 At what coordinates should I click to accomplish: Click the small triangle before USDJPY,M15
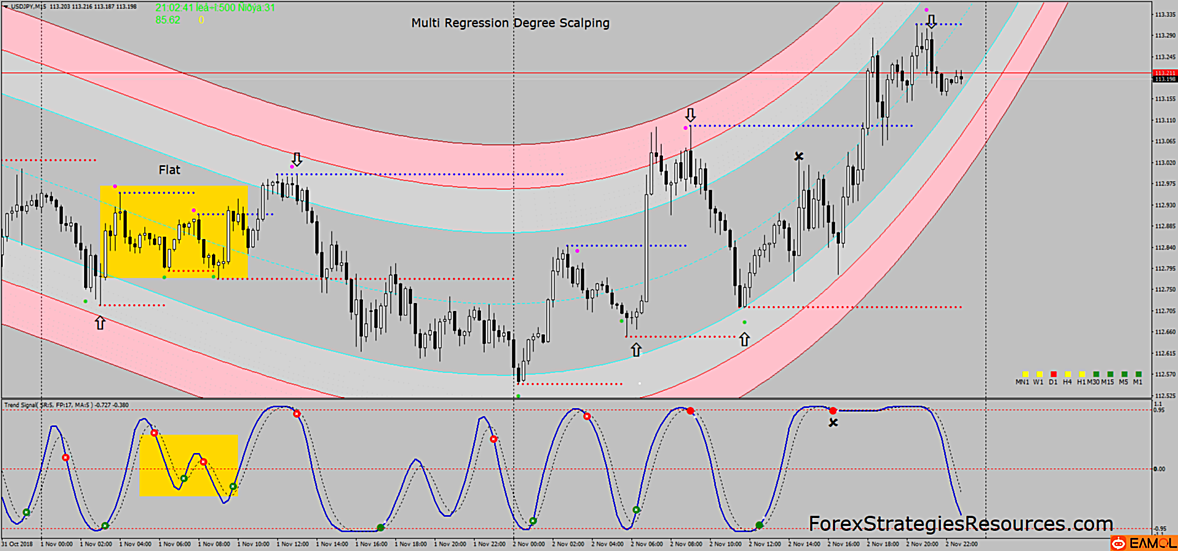(5, 6)
